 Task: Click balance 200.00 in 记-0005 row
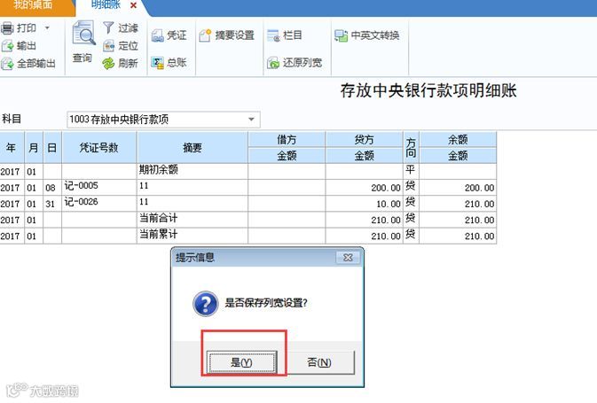coord(458,188)
